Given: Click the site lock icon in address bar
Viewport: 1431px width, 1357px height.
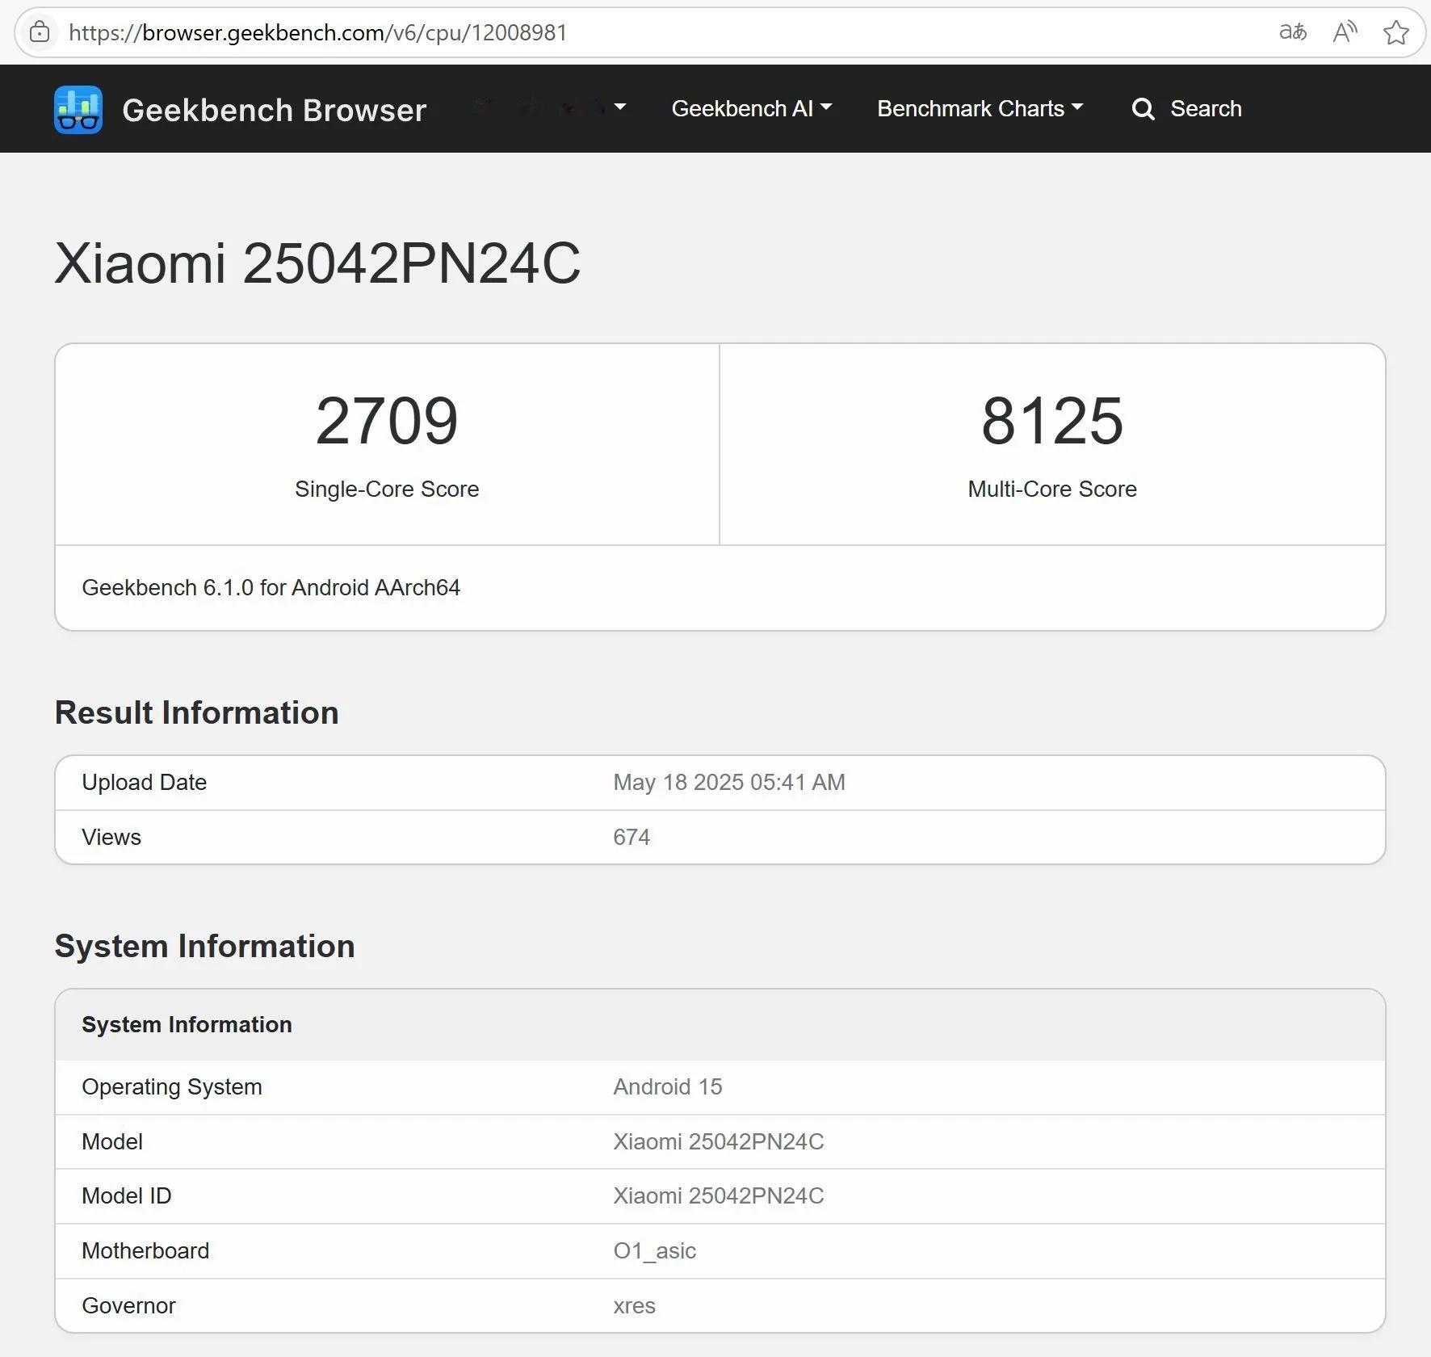Looking at the screenshot, I should point(40,32).
